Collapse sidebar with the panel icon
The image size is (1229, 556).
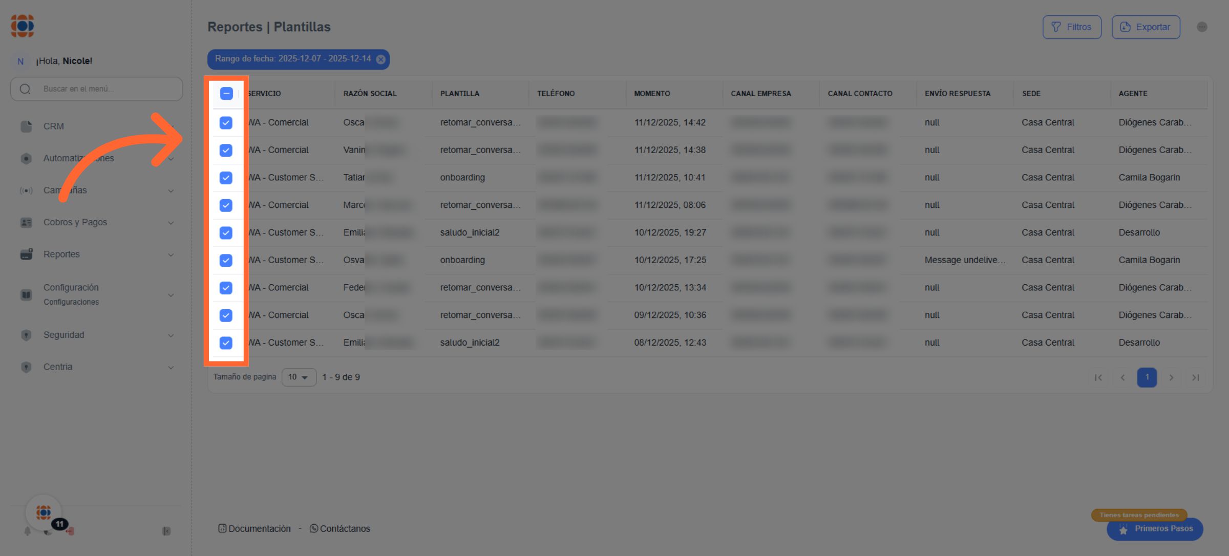pos(166,531)
